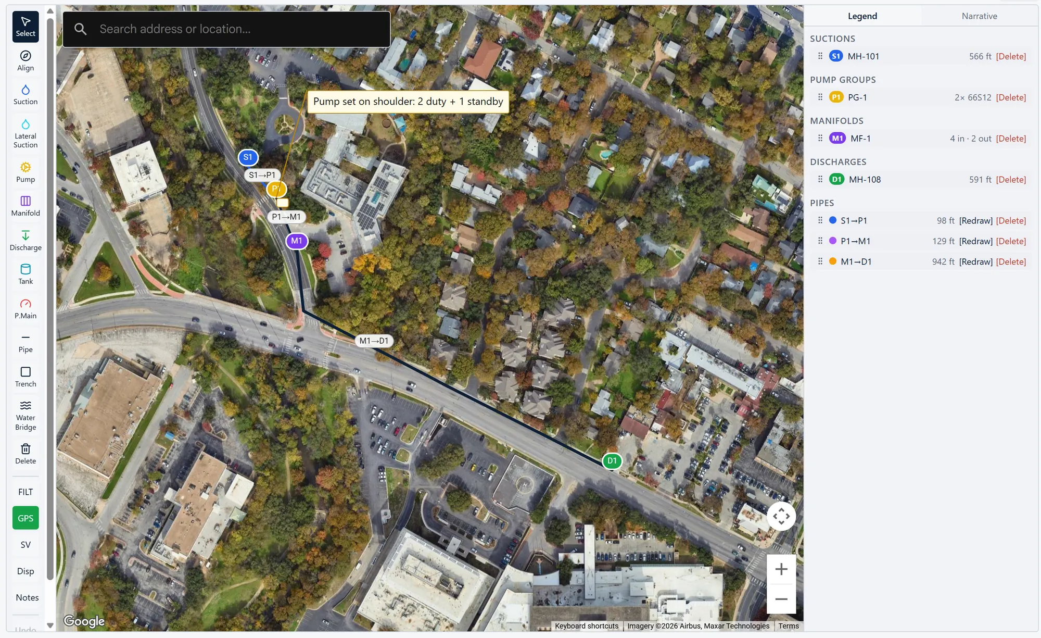Delete the MH-108 discharge entry
Image resolution: width=1041 pixels, height=638 pixels.
1011,180
